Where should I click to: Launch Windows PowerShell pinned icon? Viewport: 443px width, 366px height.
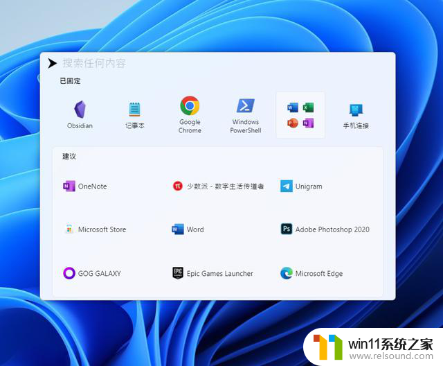245,106
